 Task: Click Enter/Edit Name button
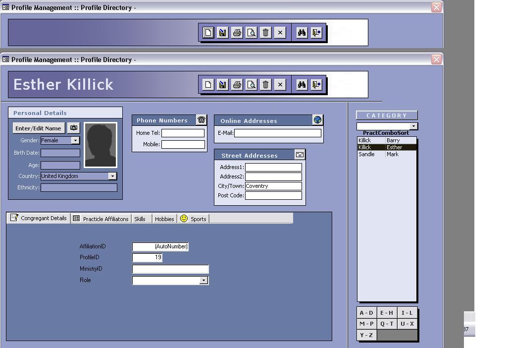39,128
